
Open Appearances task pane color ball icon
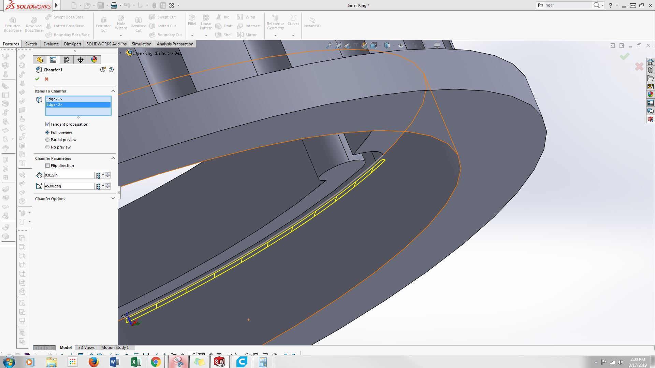click(x=651, y=95)
